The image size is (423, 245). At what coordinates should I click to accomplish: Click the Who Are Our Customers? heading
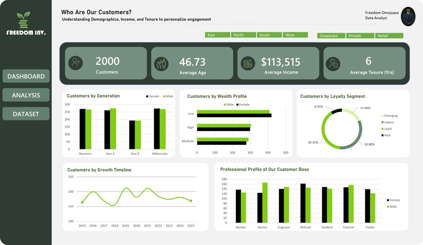(x=97, y=12)
